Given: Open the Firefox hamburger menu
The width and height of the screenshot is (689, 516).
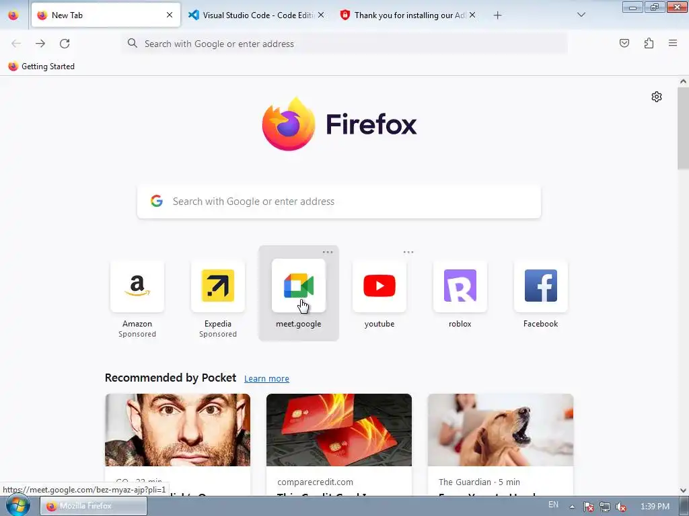Looking at the screenshot, I should 673,43.
